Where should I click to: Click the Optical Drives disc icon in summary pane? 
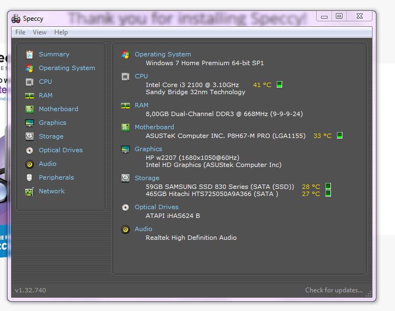tap(125, 208)
